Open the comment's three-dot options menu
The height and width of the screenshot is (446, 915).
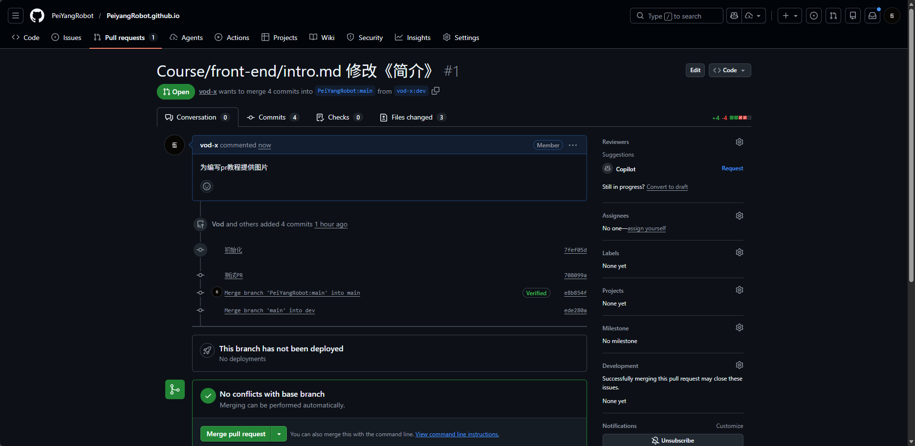573,145
